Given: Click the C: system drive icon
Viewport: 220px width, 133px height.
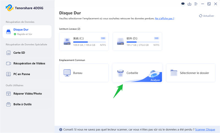Looking at the screenshot, I should click(67, 41).
